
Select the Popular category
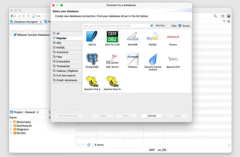67,38
